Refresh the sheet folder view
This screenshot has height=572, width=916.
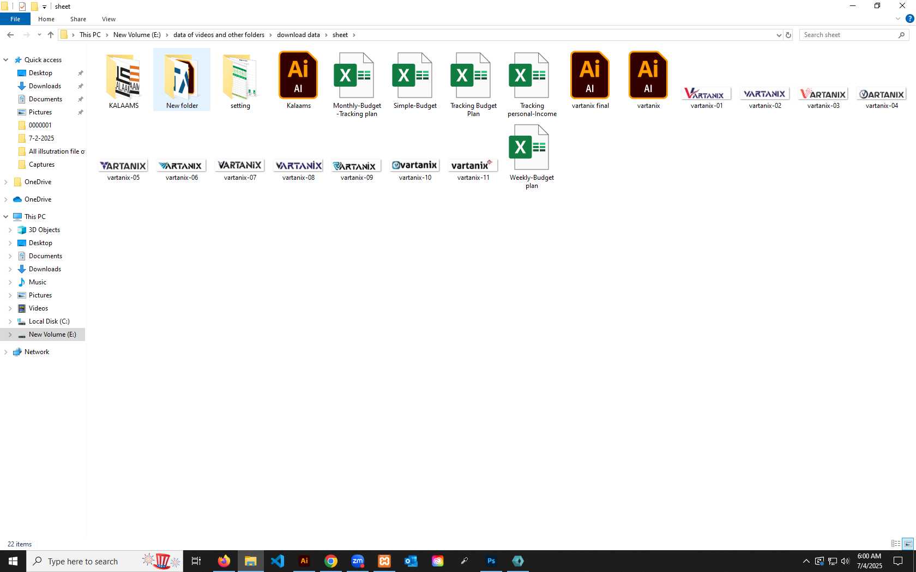point(788,35)
